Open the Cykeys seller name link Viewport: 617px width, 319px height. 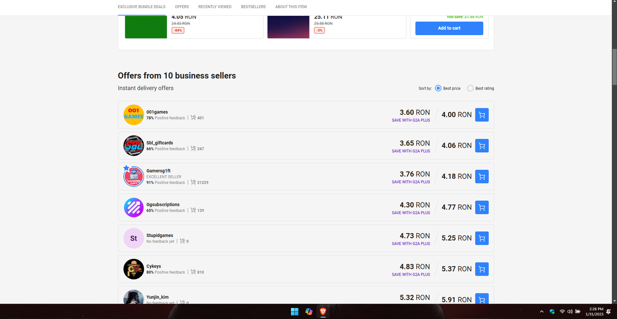pyautogui.click(x=154, y=266)
